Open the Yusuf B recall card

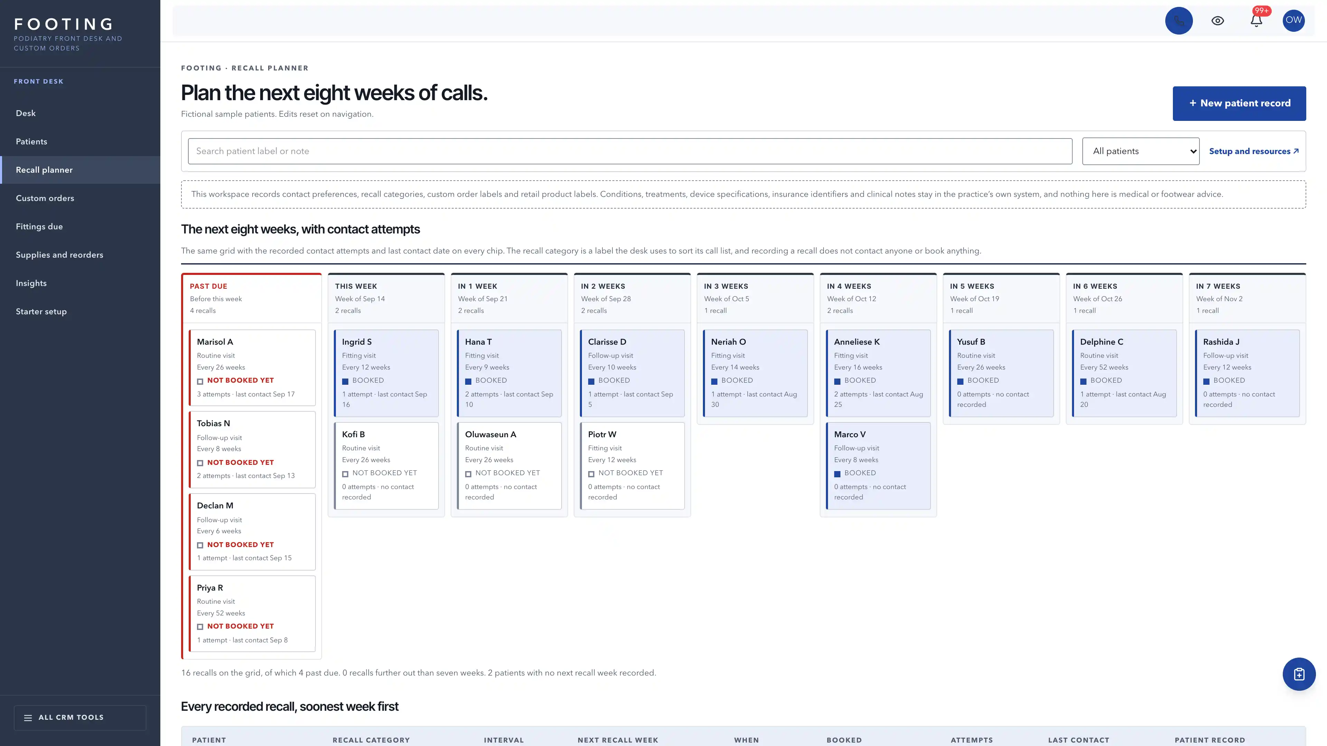[1001, 373]
